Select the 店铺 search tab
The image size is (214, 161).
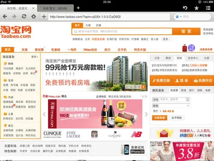(x=98, y=25)
